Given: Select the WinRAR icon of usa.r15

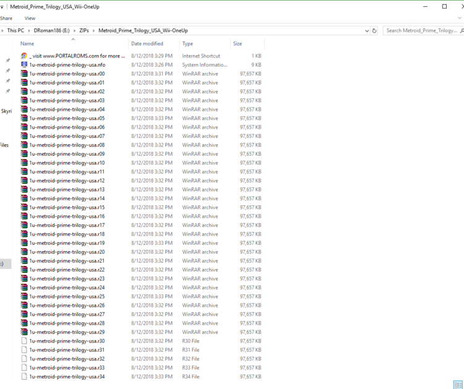Looking at the screenshot, I should 24,207.
